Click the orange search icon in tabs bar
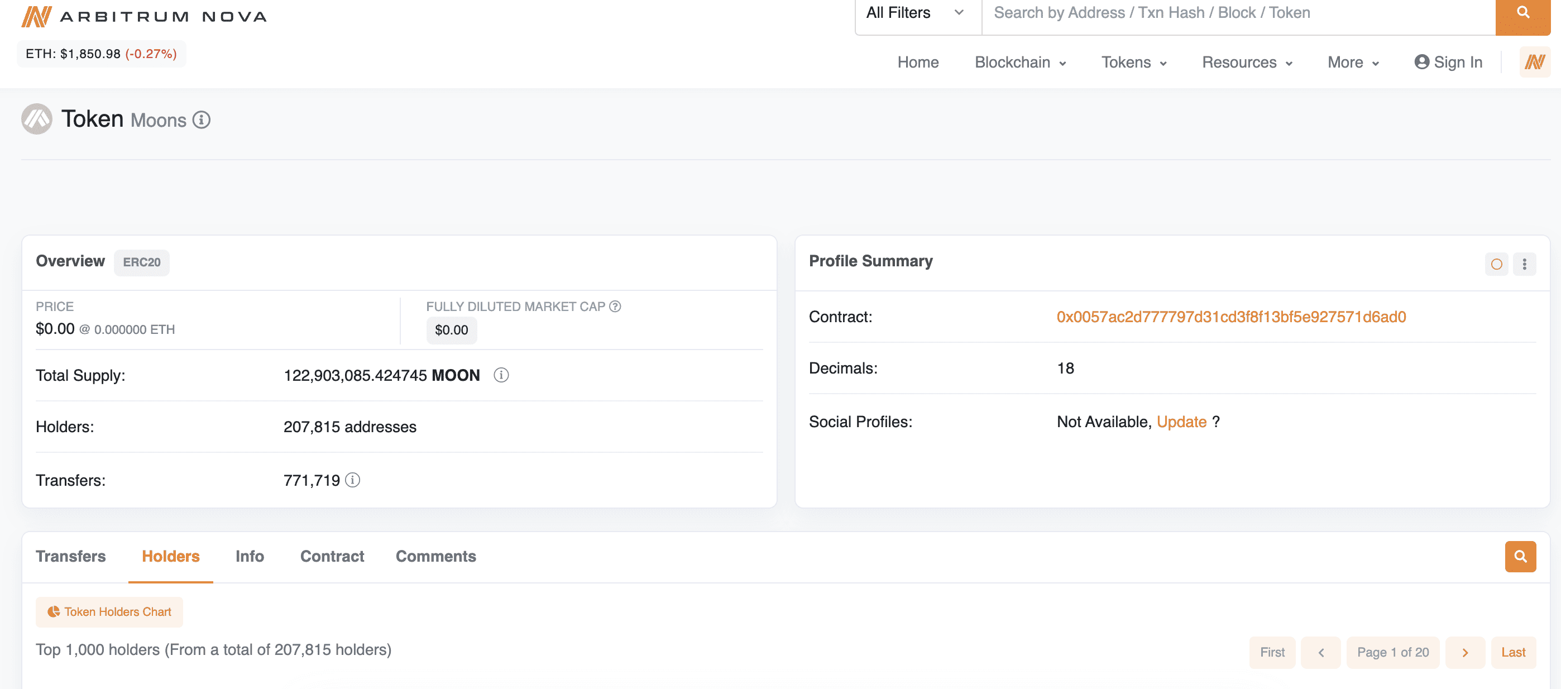This screenshot has width=1561, height=689. (x=1520, y=556)
